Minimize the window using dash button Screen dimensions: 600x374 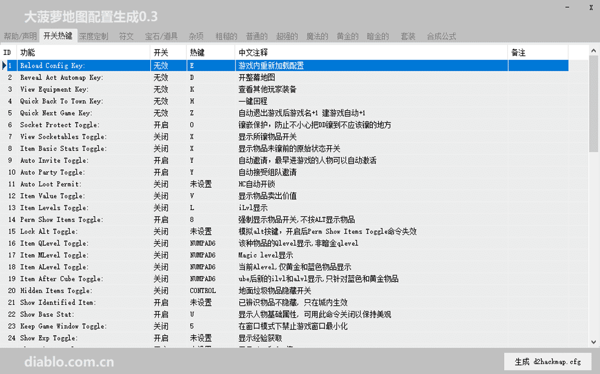pyautogui.click(x=566, y=7)
